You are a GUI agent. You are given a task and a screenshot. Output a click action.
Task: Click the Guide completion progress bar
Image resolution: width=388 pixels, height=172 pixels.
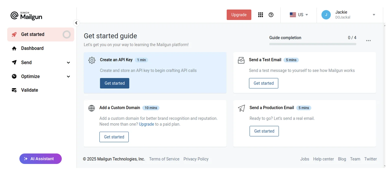[x=313, y=44]
